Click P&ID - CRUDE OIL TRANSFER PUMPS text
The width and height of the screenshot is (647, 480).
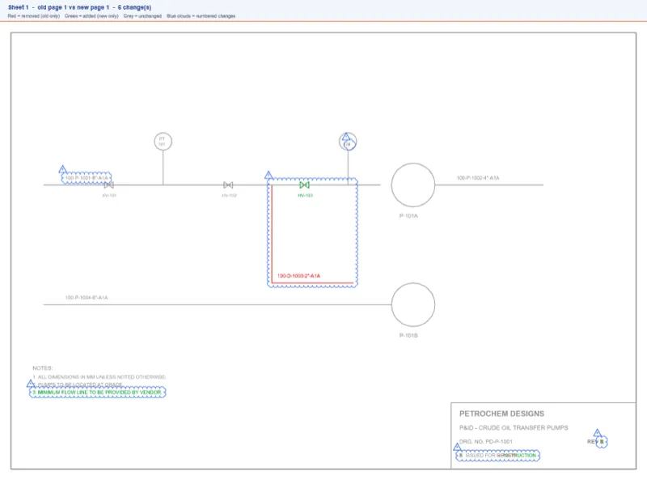pos(514,427)
